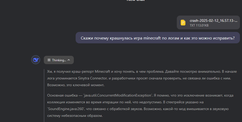Click the paragraph starting 'Основная ошибка'
The height and width of the screenshot is (122, 242).
(x=140, y=106)
